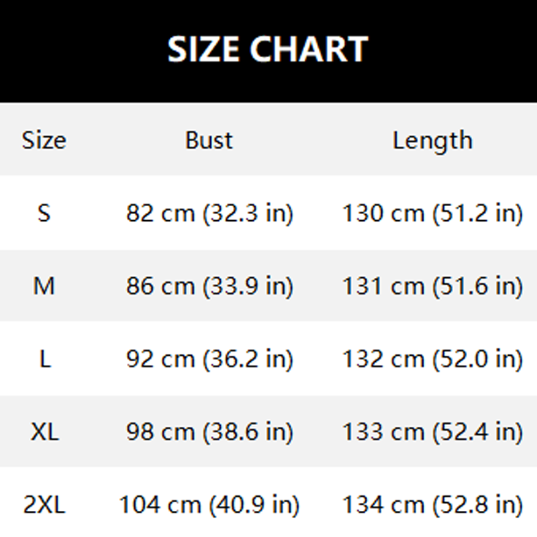The width and height of the screenshot is (537, 537).
Task: Click the SIZE CHART title text
Action: point(267,49)
